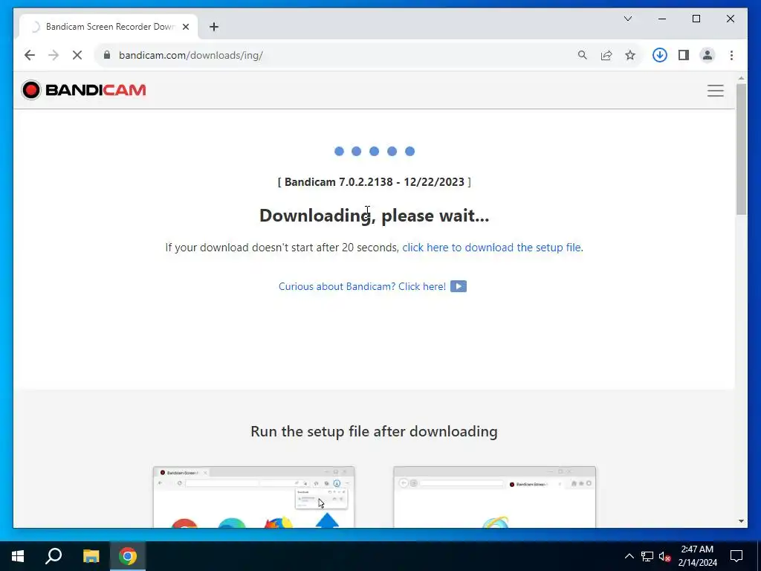Open the zoom magnifier in the address bar

tap(583, 55)
